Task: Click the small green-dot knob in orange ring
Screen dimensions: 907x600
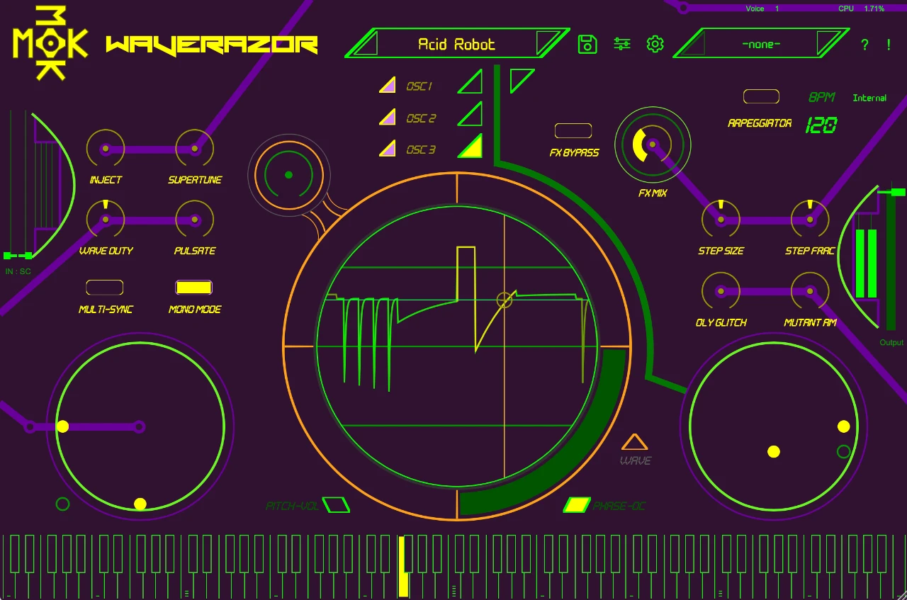Action: 288,174
